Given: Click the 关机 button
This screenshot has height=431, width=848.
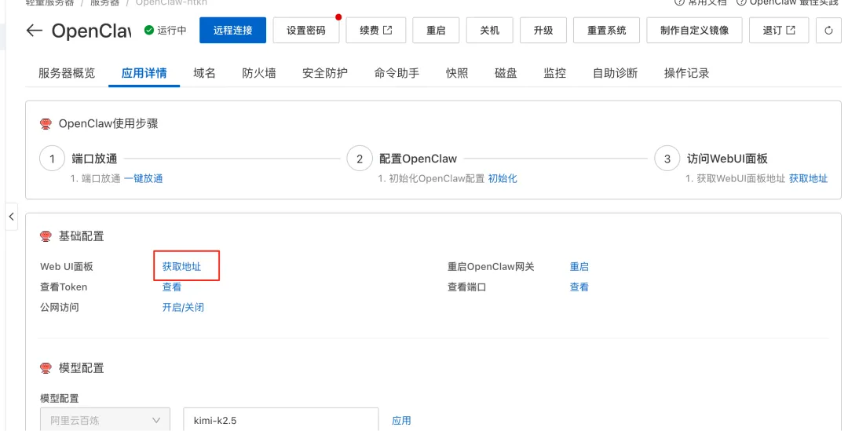Looking at the screenshot, I should [x=489, y=31].
